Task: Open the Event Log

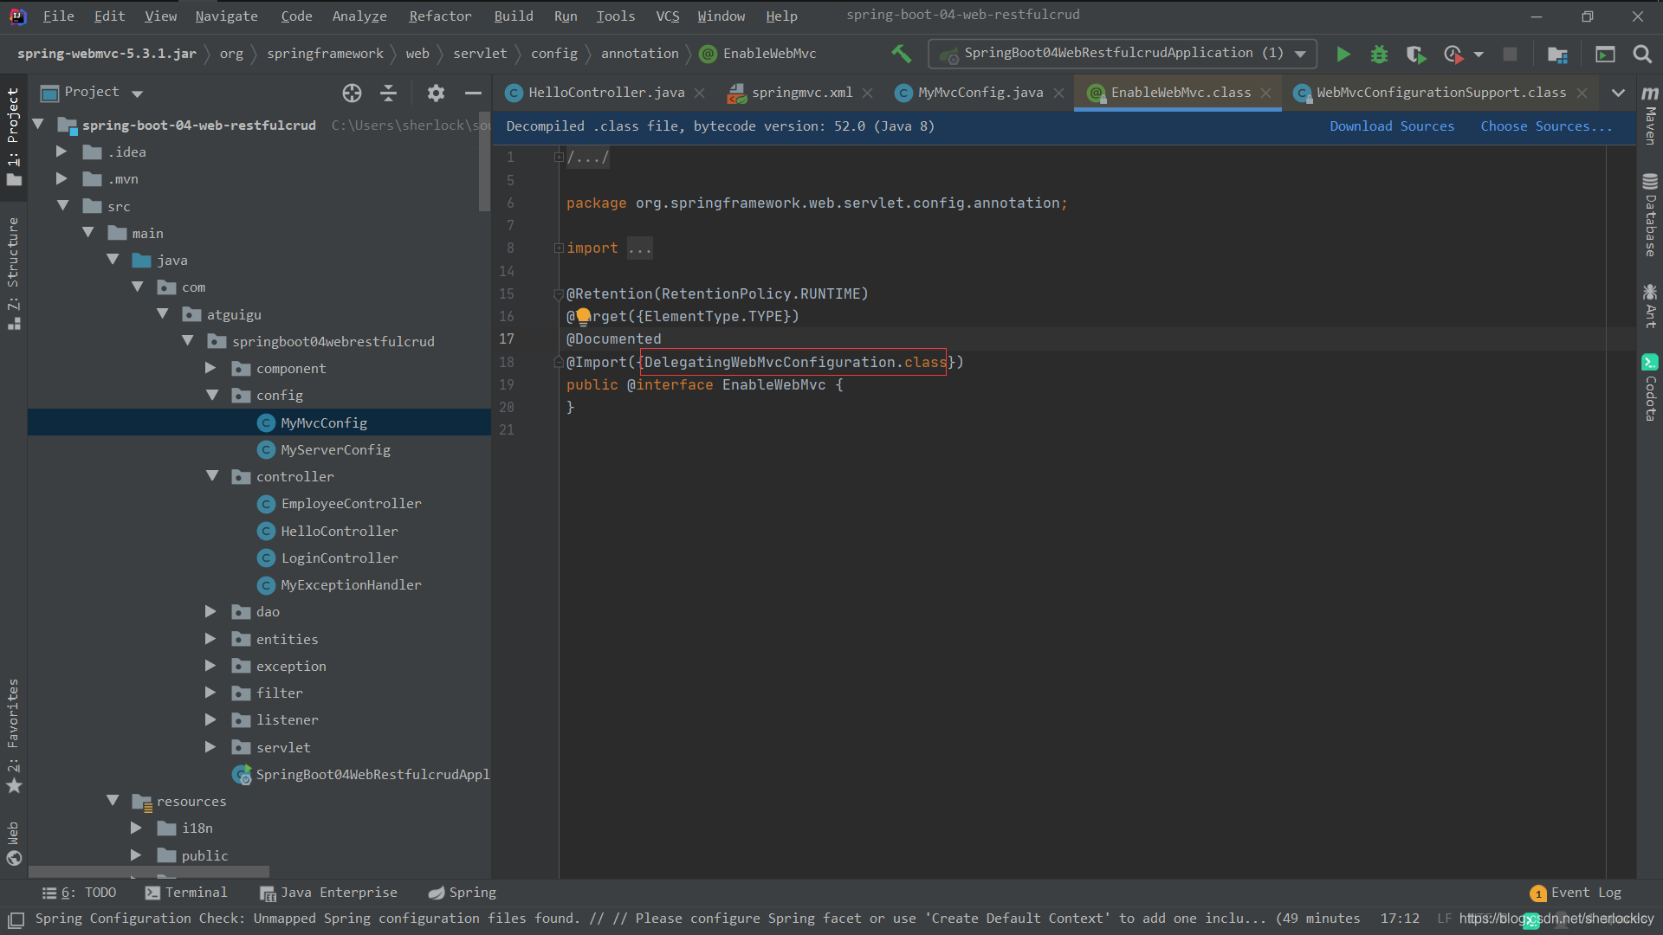Action: coord(1576,893)
